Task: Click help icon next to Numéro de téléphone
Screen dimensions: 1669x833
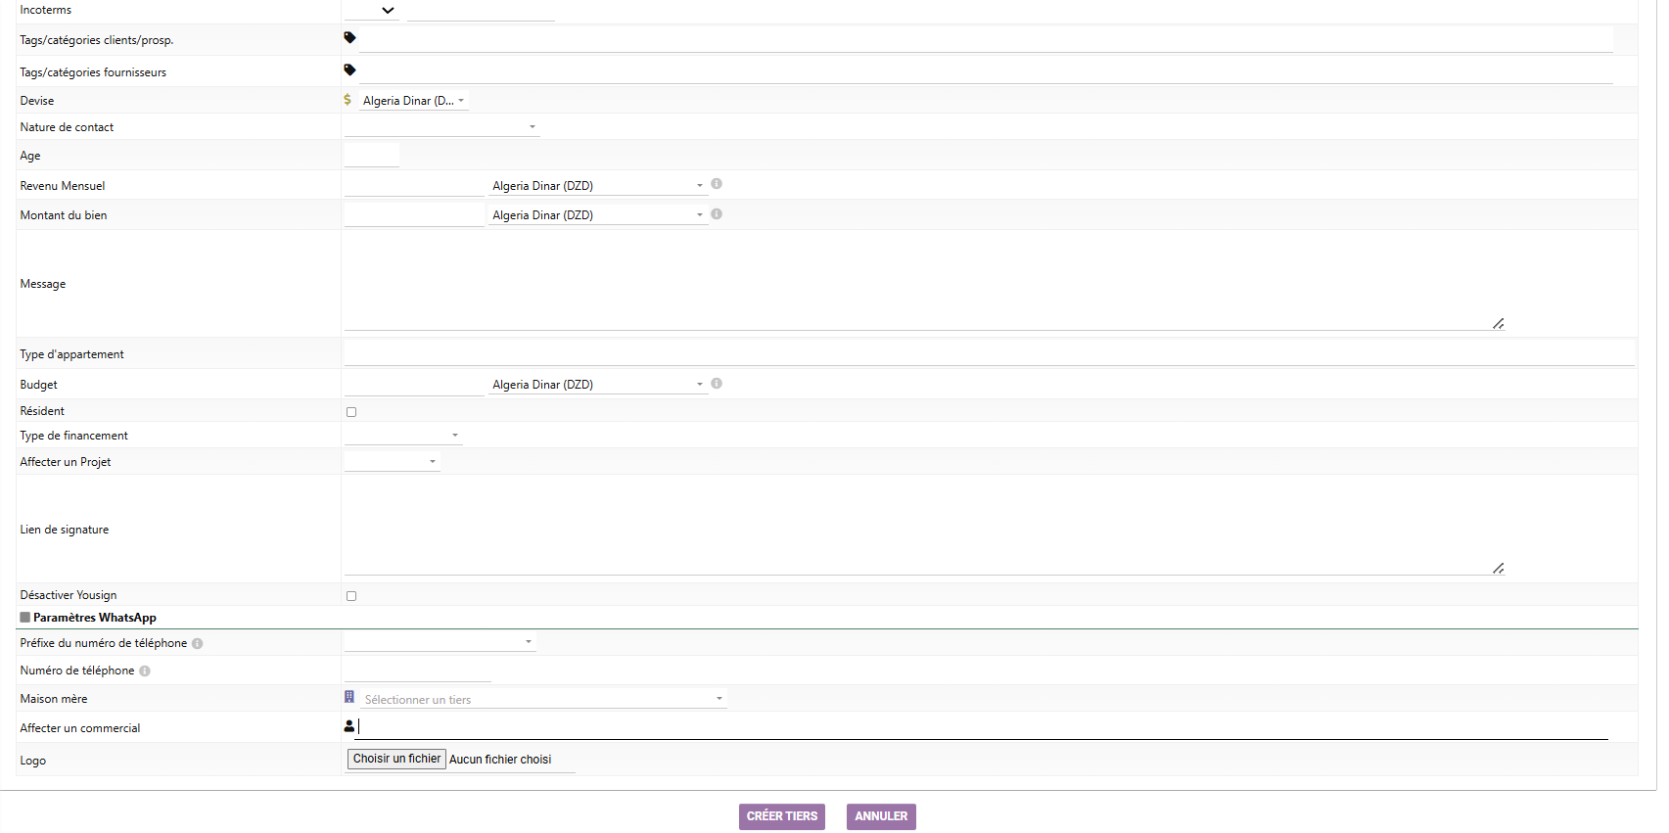Action: point(145,671)
